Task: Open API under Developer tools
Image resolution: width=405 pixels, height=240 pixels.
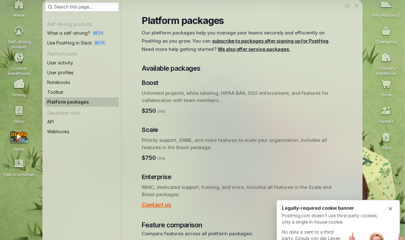Action: [82, 122]
